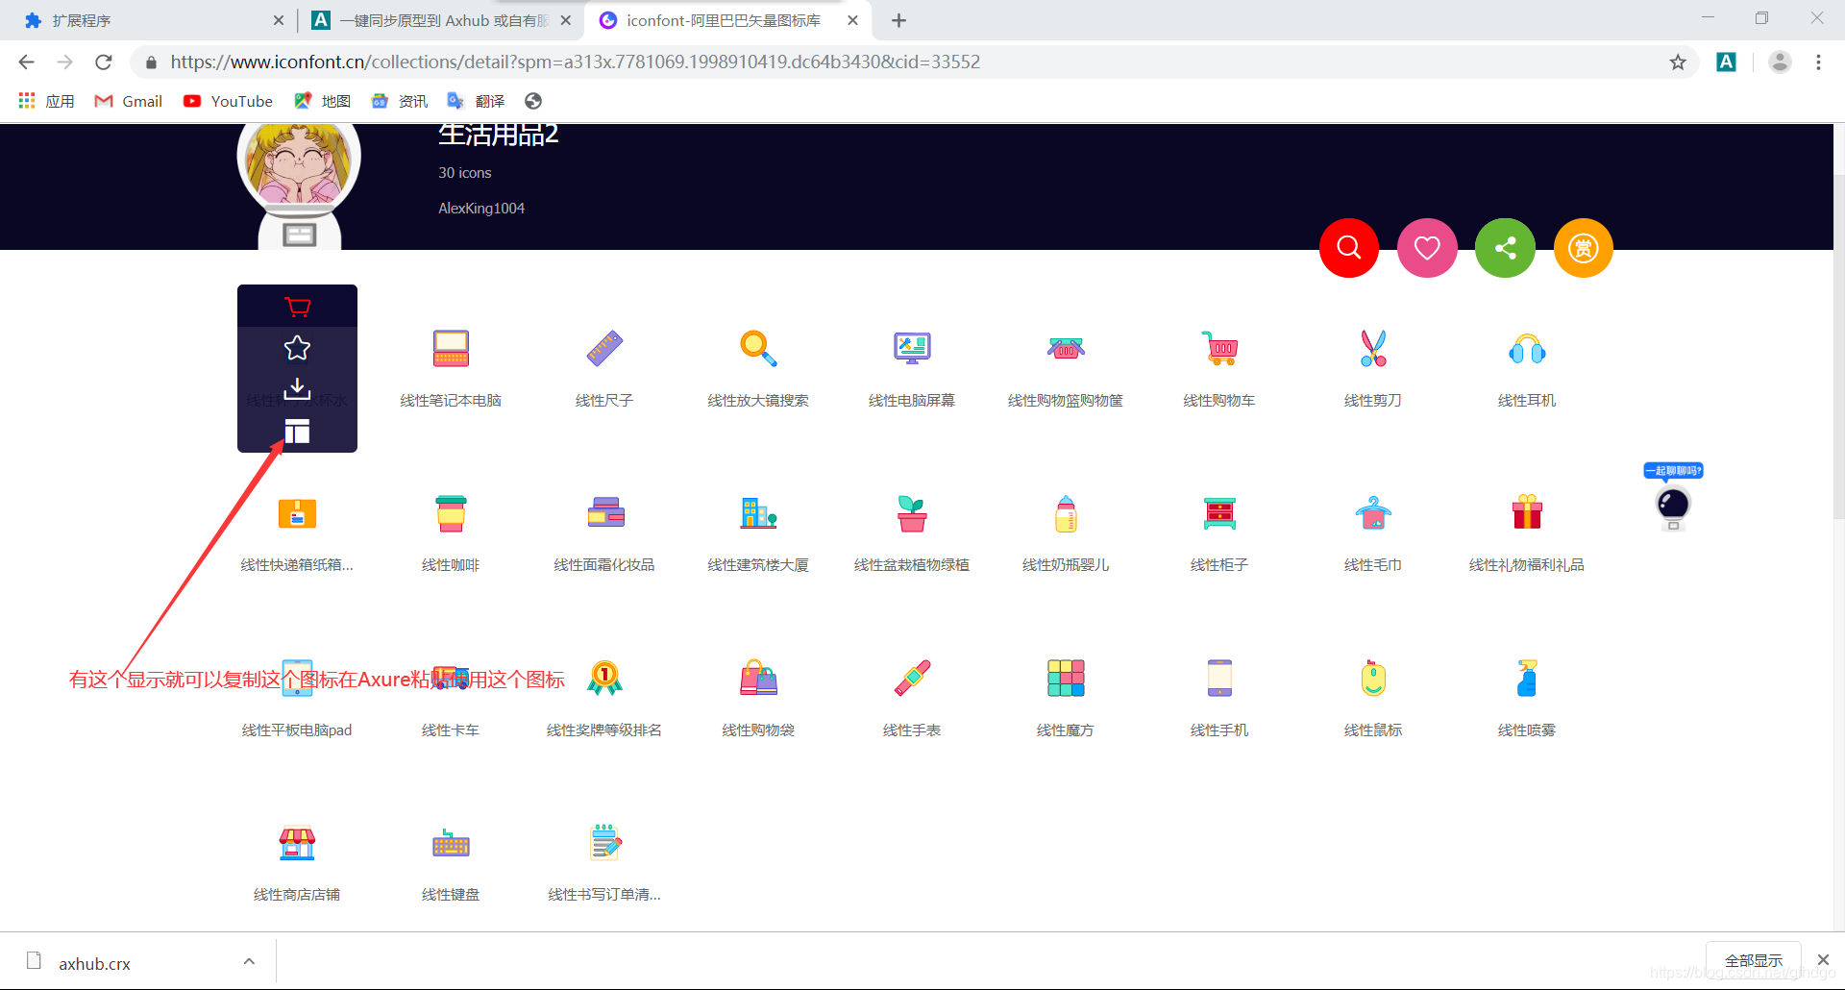Open the Chrome profile avatar
Viewport: 1845px width, 990px height.
pyautogui.click(x=1780, y=62)
